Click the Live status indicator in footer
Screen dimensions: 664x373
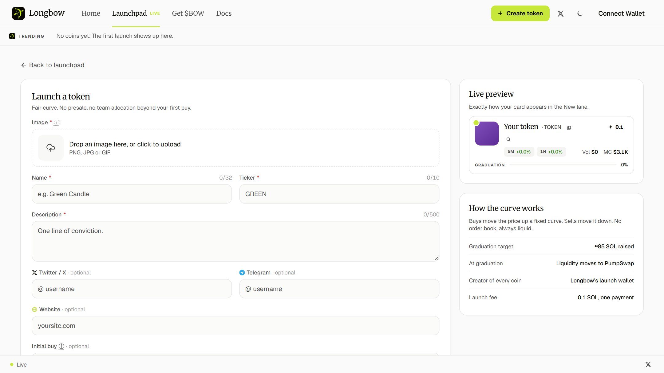coord(18,365)
